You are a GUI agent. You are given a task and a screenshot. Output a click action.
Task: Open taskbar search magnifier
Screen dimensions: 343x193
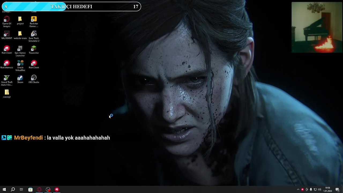tap(13, 190)
